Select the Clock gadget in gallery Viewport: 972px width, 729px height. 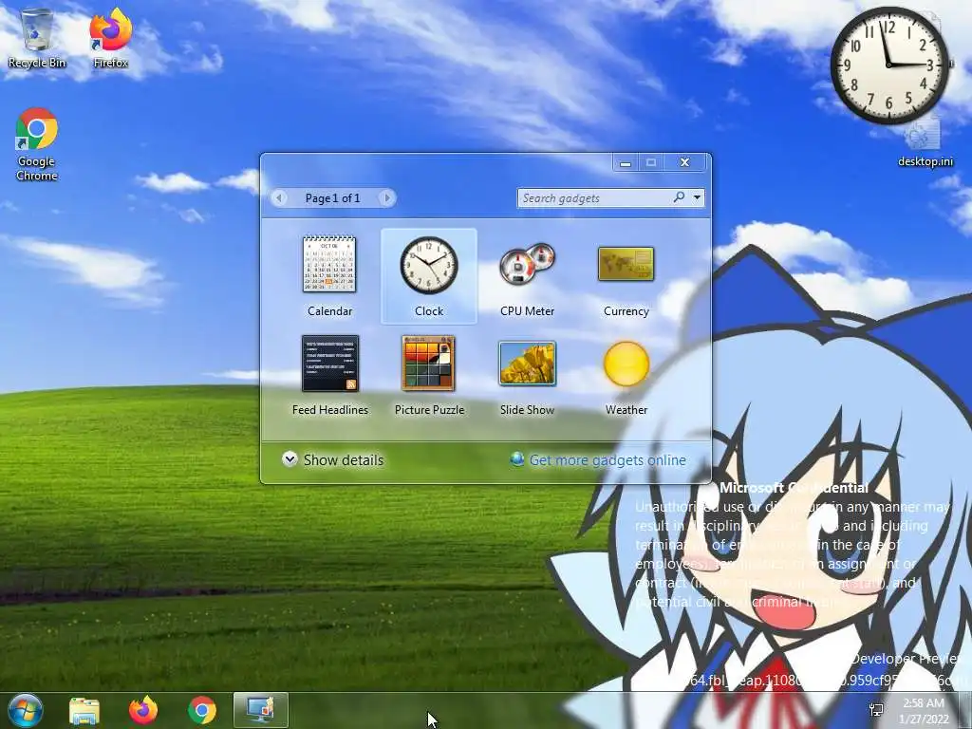click(429, 276)
